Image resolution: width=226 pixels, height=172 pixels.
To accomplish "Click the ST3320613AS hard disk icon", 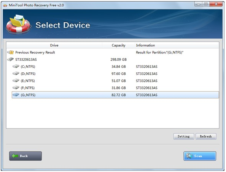I will tap(10, 59).
